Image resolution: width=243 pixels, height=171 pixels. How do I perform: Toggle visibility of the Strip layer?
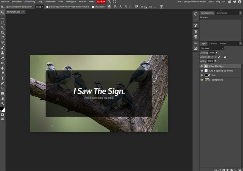(202, 75)
